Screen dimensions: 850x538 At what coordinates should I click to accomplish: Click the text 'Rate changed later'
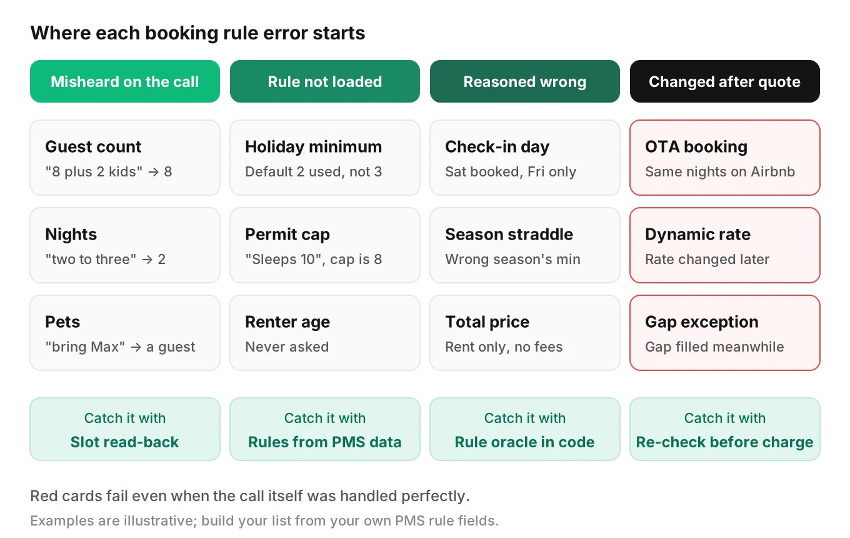[707, 259]
